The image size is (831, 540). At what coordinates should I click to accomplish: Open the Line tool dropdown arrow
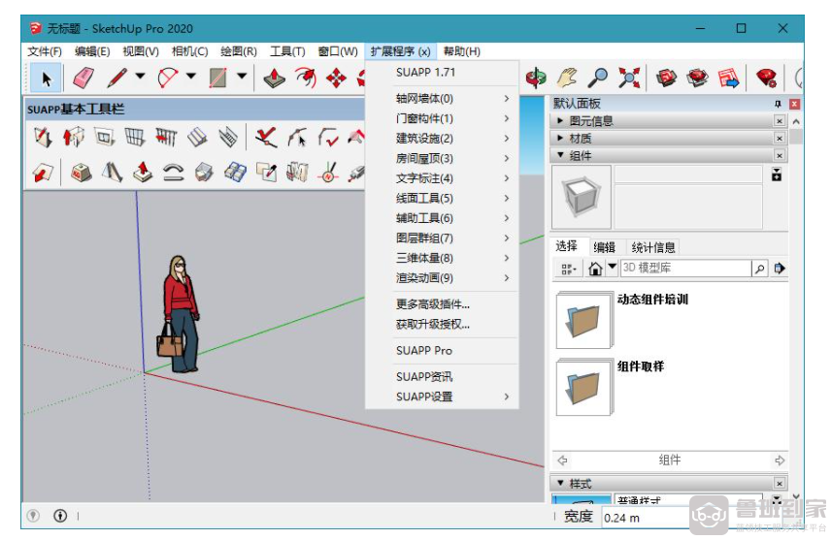pyautogui.click(x=140, y=77)
